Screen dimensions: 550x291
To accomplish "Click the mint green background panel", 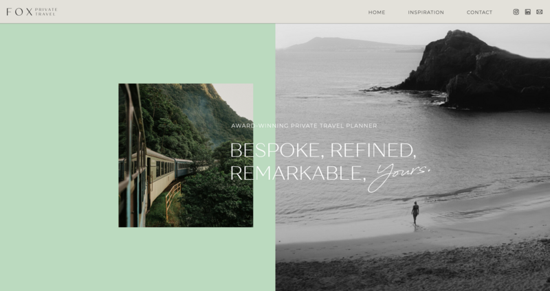I will click(59, 158).
